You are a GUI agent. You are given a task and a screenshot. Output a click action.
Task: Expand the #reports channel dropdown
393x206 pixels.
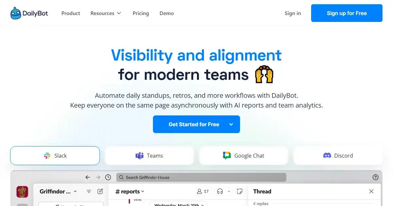pos(130,192)
